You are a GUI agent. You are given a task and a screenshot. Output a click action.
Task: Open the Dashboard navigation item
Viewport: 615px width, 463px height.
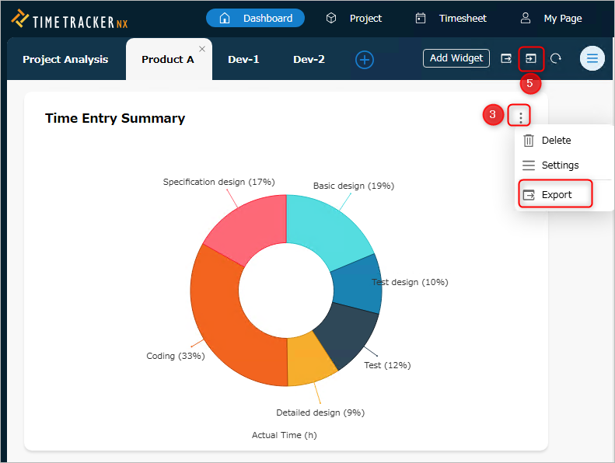point(255,18)
